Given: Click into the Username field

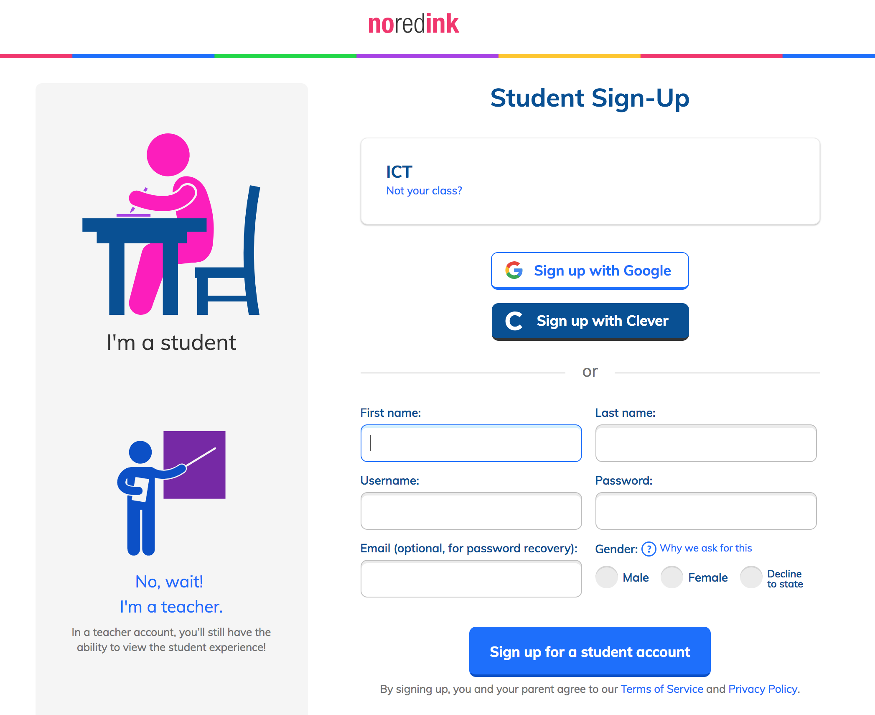Looking at the screenshot, I should (471, 511).
